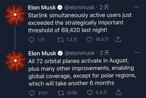
Task: Open Elon Musk avatar on second tweet
Action: [x=15, y=61]
